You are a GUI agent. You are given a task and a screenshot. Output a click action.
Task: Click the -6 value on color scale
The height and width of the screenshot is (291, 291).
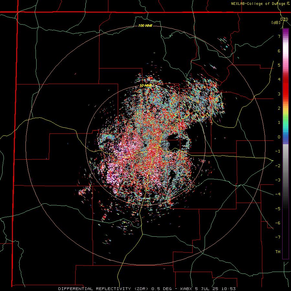click(x=278, y=223)
